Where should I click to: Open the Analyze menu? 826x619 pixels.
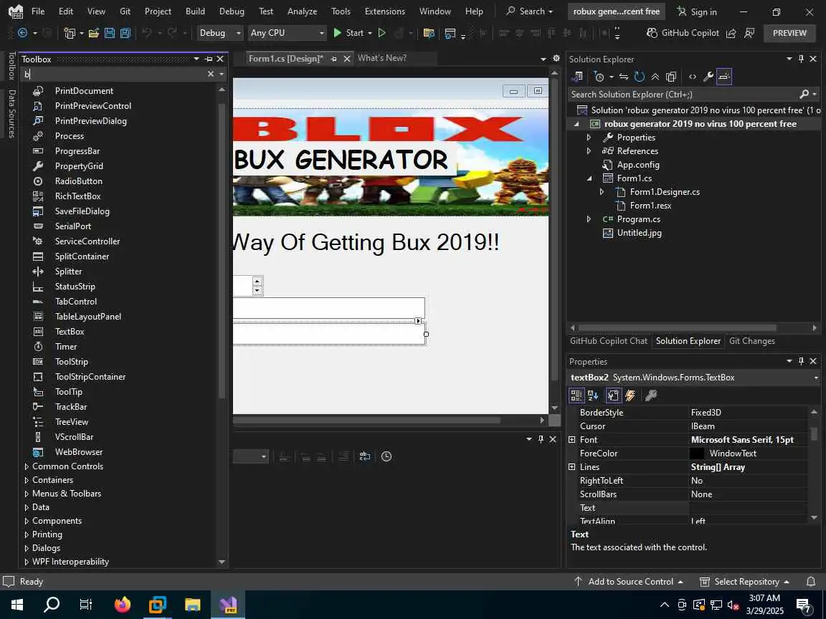[302, 11]
